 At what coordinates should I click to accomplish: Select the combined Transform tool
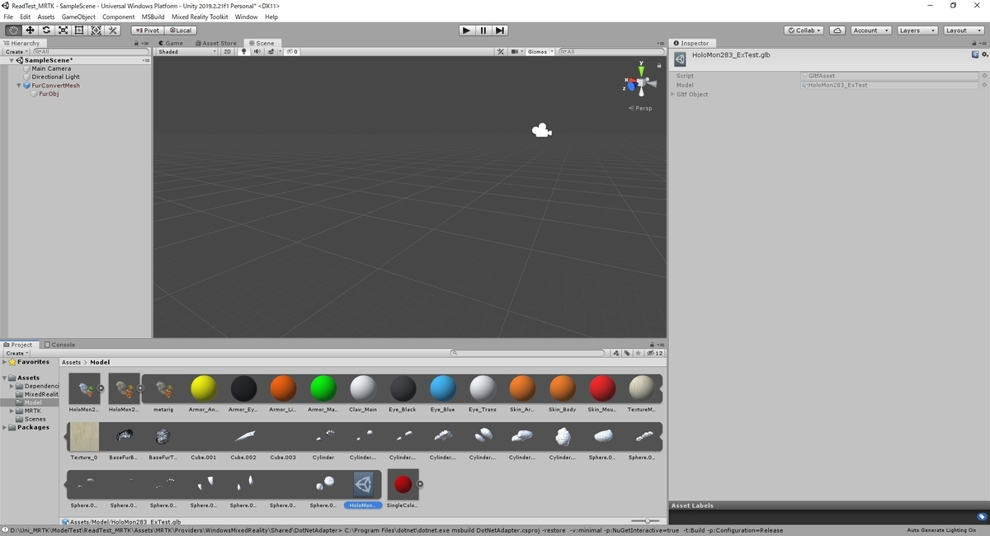click(x=96, y=31)
